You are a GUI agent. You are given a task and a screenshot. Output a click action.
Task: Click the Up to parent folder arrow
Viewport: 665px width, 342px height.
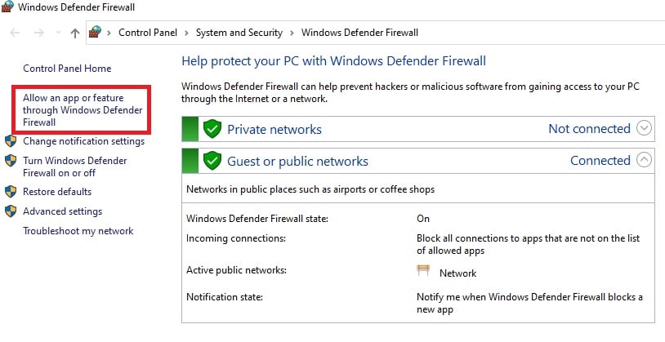point(75,33)
